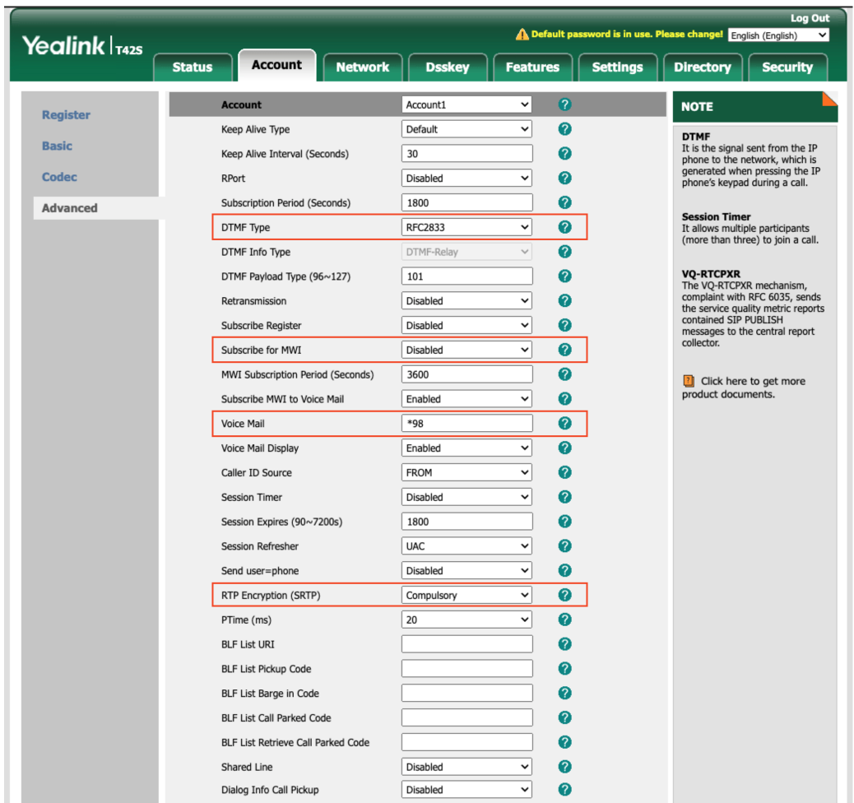Open the Dsskey tab
This screenshot has height=803, width=854.
click(447, 67)
